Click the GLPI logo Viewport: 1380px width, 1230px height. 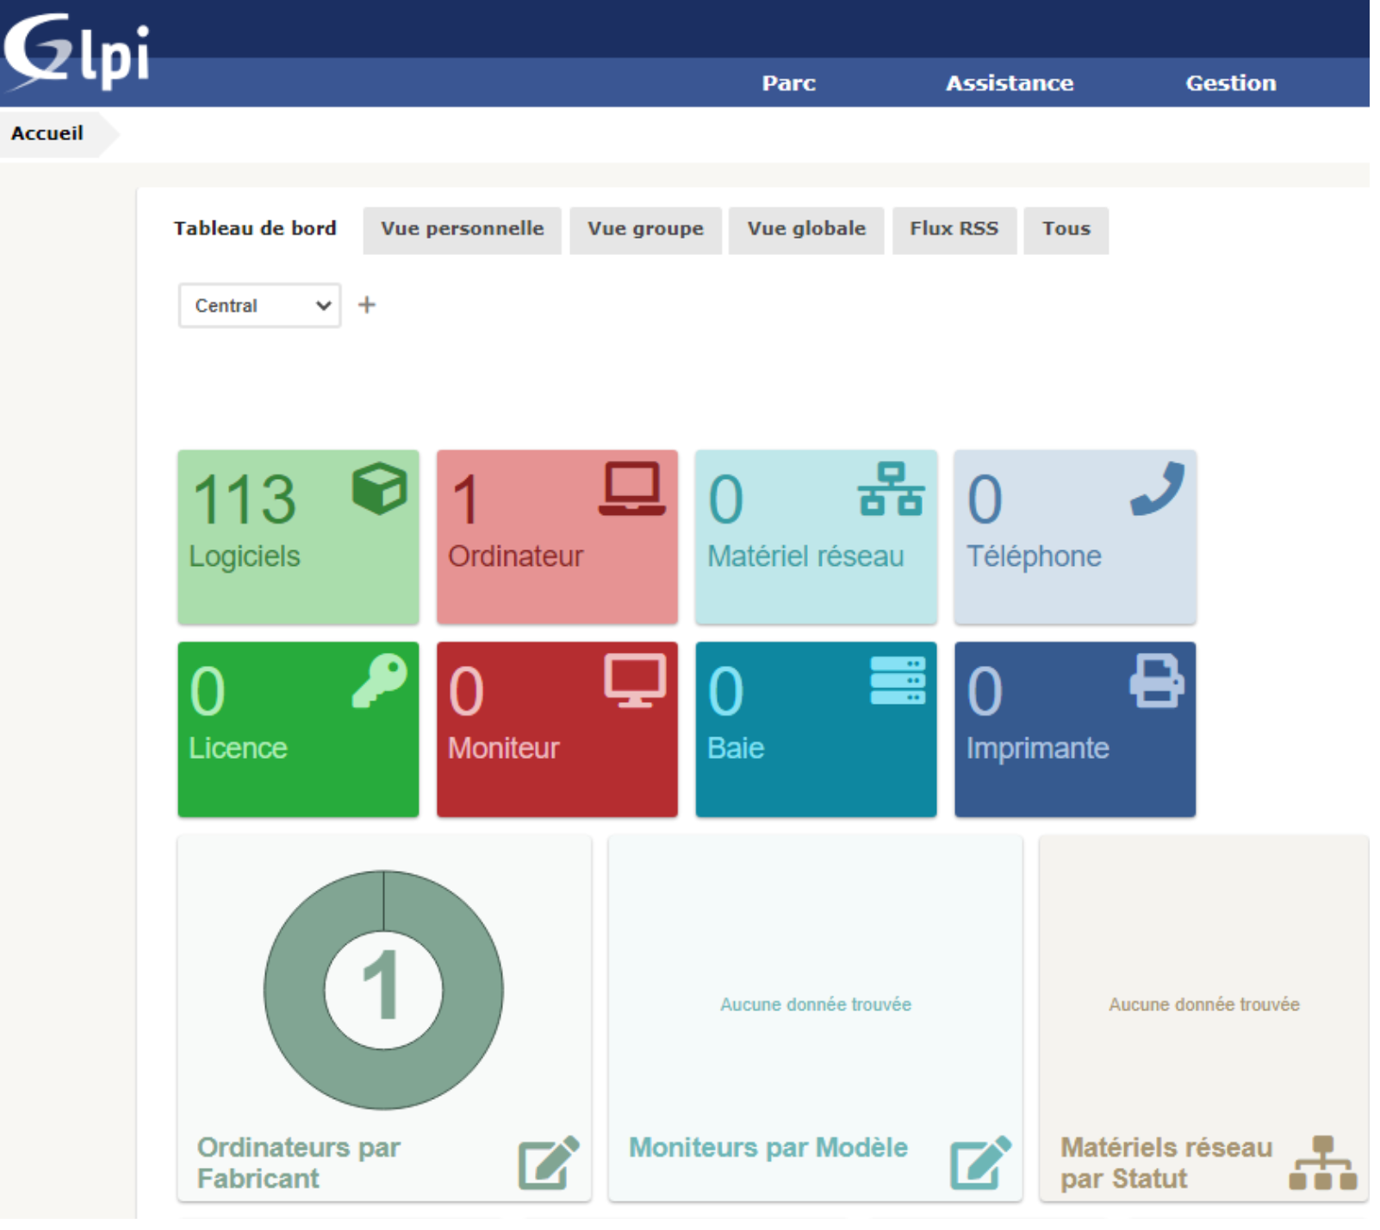(76, 50)
